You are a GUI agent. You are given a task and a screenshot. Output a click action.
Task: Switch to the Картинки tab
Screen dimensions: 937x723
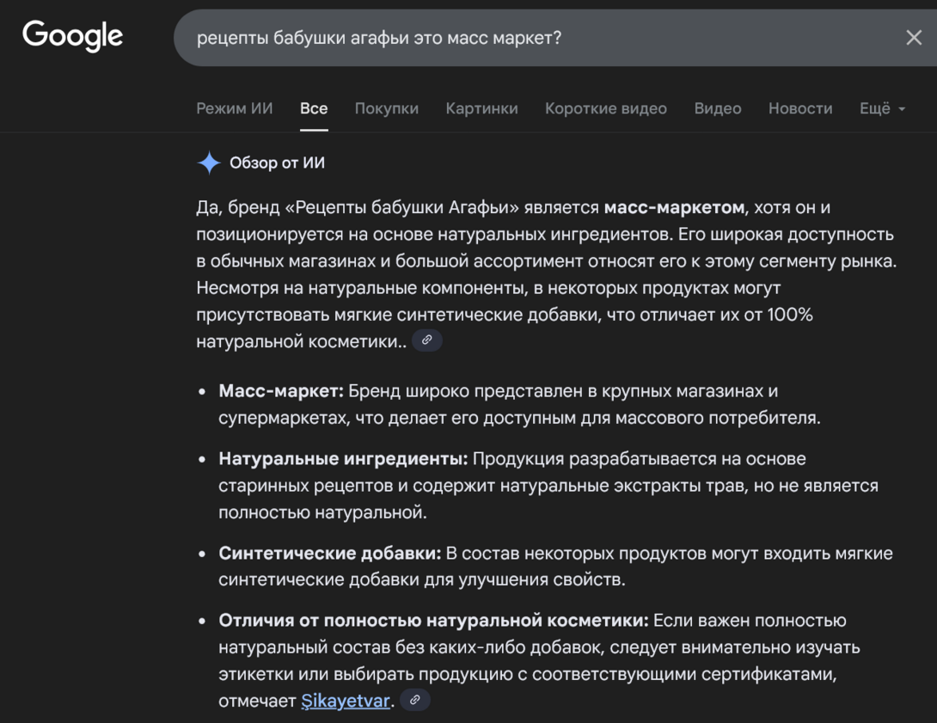point(481,108)
